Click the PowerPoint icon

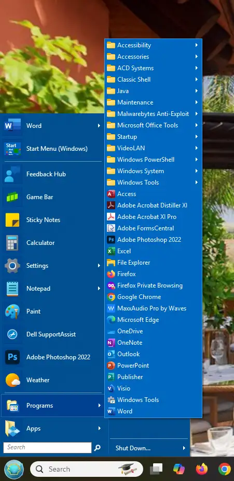pos(111,366)
